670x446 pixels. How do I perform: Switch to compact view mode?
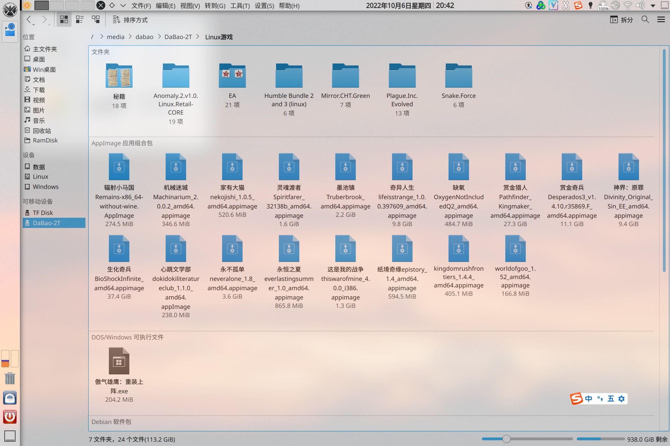pyautogui.click(x=79, y=20)
